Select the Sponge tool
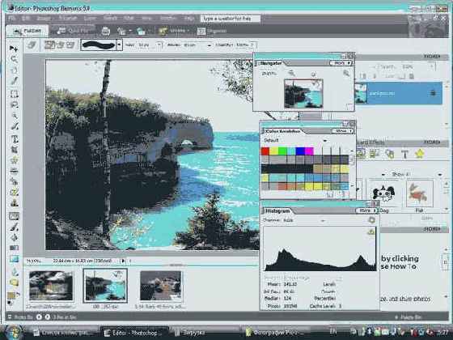 click(x=15, y=282)
